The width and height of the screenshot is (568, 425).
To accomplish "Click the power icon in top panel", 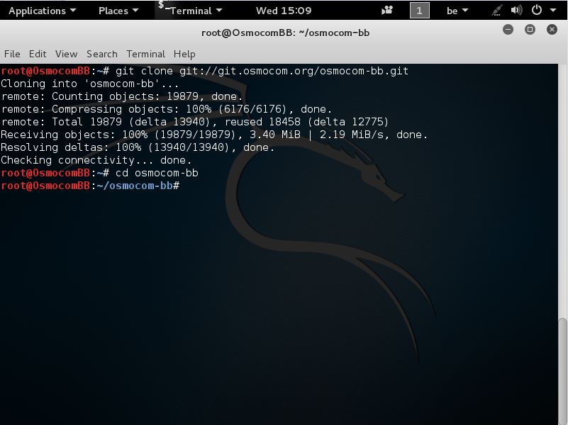I will tap(537, 10).
